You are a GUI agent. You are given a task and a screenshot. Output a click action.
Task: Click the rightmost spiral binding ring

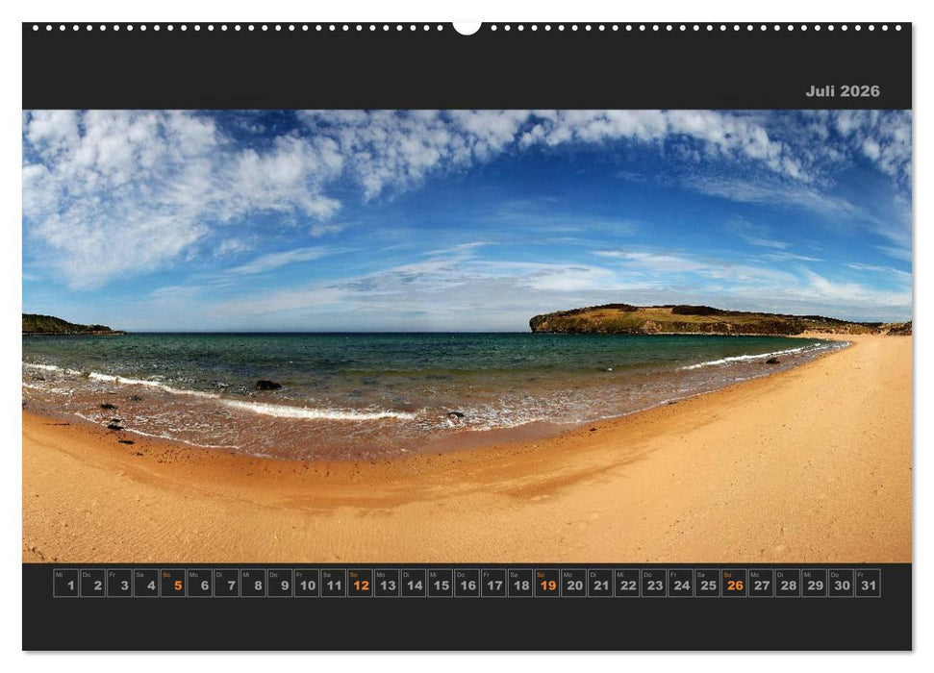[899, 30]
